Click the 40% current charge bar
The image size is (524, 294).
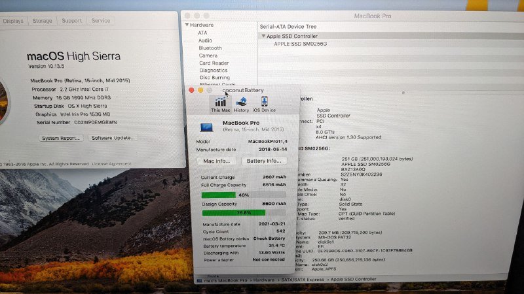tap(244, 195)
